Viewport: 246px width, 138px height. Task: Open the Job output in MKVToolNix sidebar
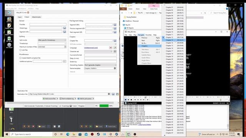pyautogui.click(x=9, y=45)
